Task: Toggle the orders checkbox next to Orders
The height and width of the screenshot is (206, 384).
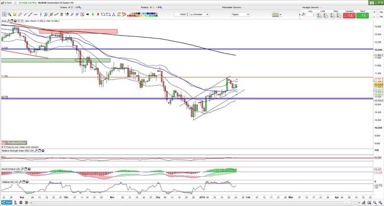Action: [72, 7]
